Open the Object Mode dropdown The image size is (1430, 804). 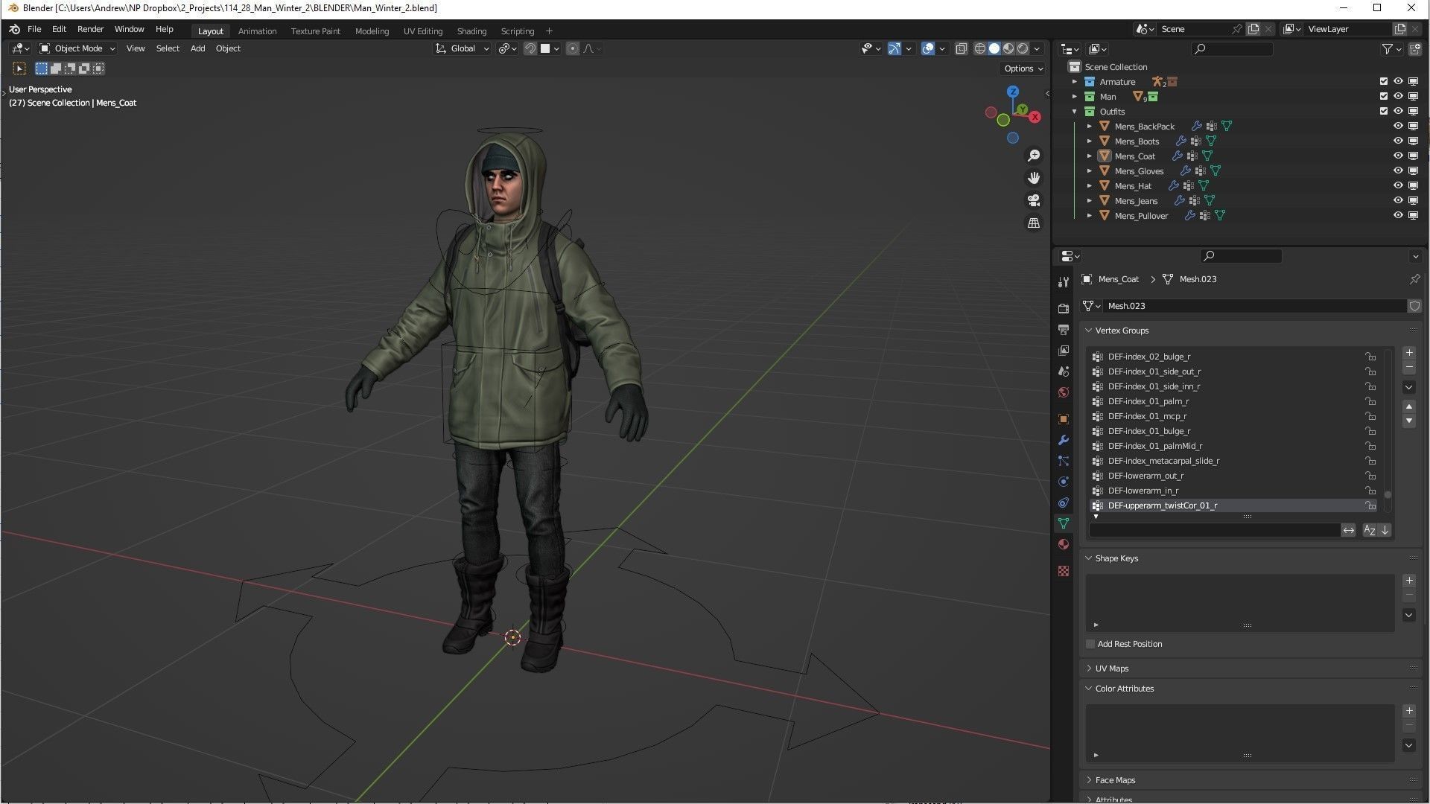pyautogui.click(x=77, y=48)
